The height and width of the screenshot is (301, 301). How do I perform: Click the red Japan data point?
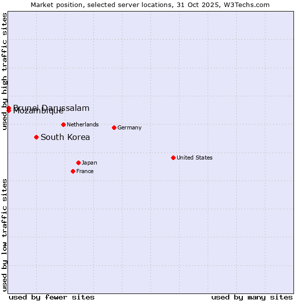click(78, 163)
